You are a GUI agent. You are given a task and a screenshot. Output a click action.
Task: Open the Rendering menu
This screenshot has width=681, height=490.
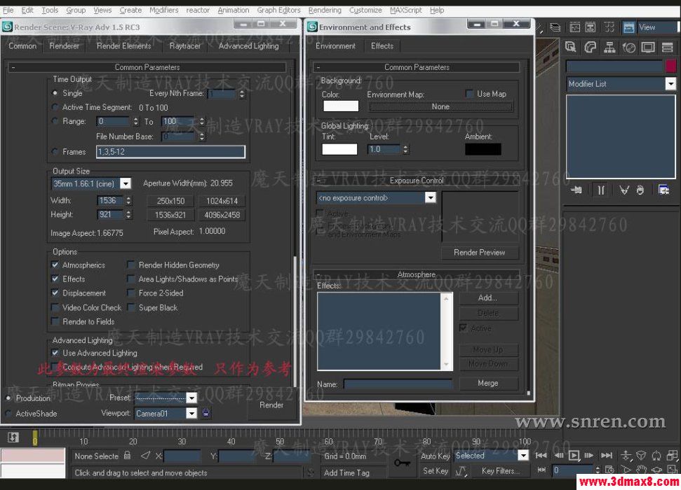[325, 10]
